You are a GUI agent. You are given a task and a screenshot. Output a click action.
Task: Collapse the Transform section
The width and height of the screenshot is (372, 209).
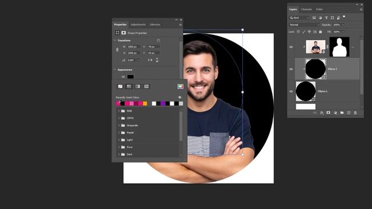115,41
